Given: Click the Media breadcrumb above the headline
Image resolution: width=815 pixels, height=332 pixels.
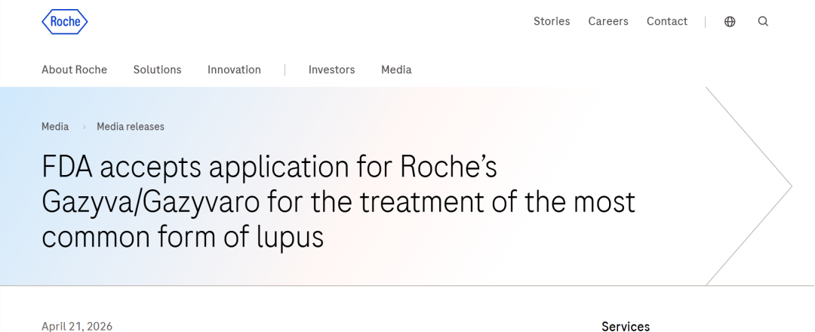Looking at the screenshot, I should pyautogui.click(x=55, y=127).
